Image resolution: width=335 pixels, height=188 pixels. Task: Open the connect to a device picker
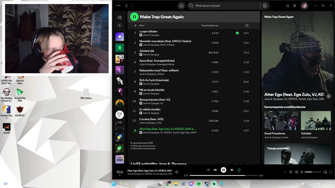coord(297,172)
